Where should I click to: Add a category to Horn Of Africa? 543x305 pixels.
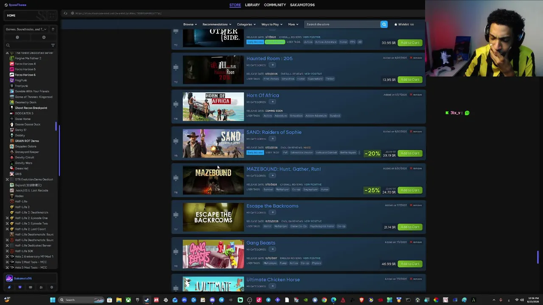coord(273,102)
